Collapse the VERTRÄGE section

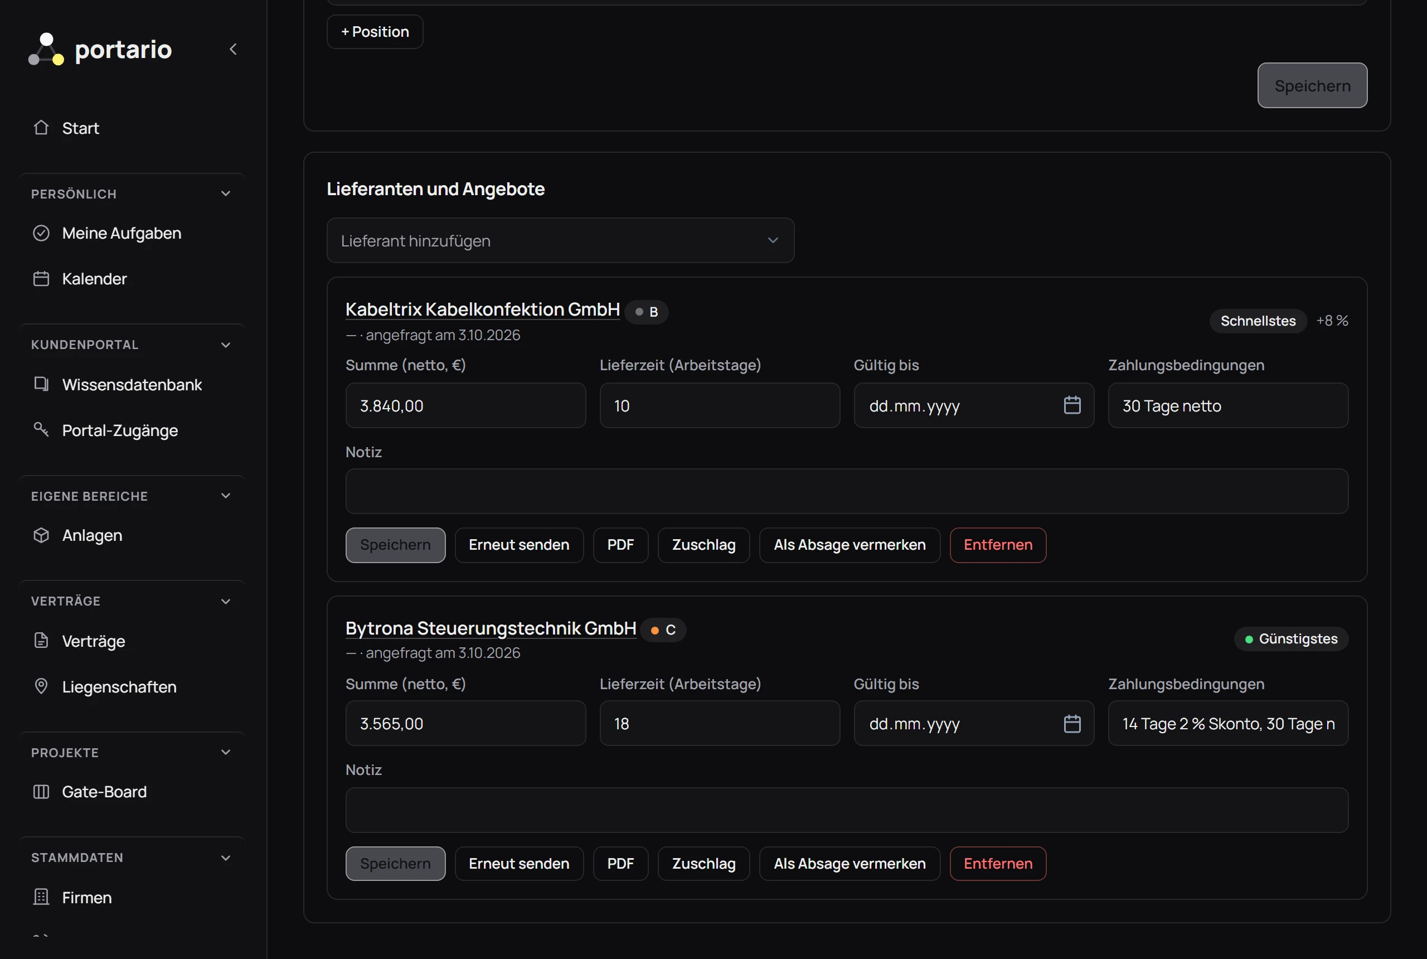tap(226, 601)
